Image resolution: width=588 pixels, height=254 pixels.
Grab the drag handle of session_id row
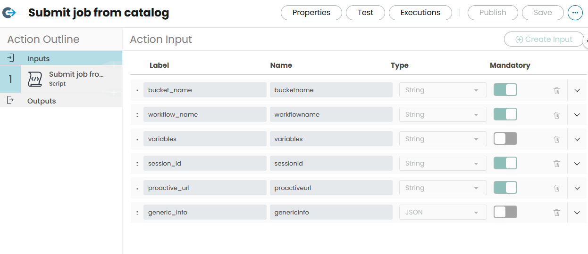(137, 164)
